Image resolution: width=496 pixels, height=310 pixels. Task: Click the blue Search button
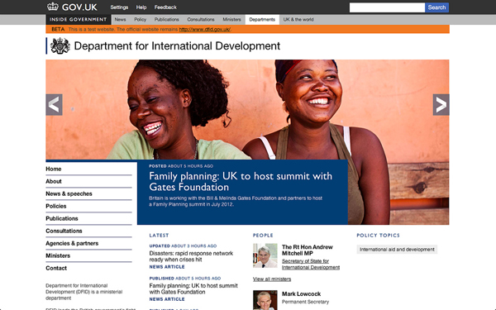[x=436, y=7]
